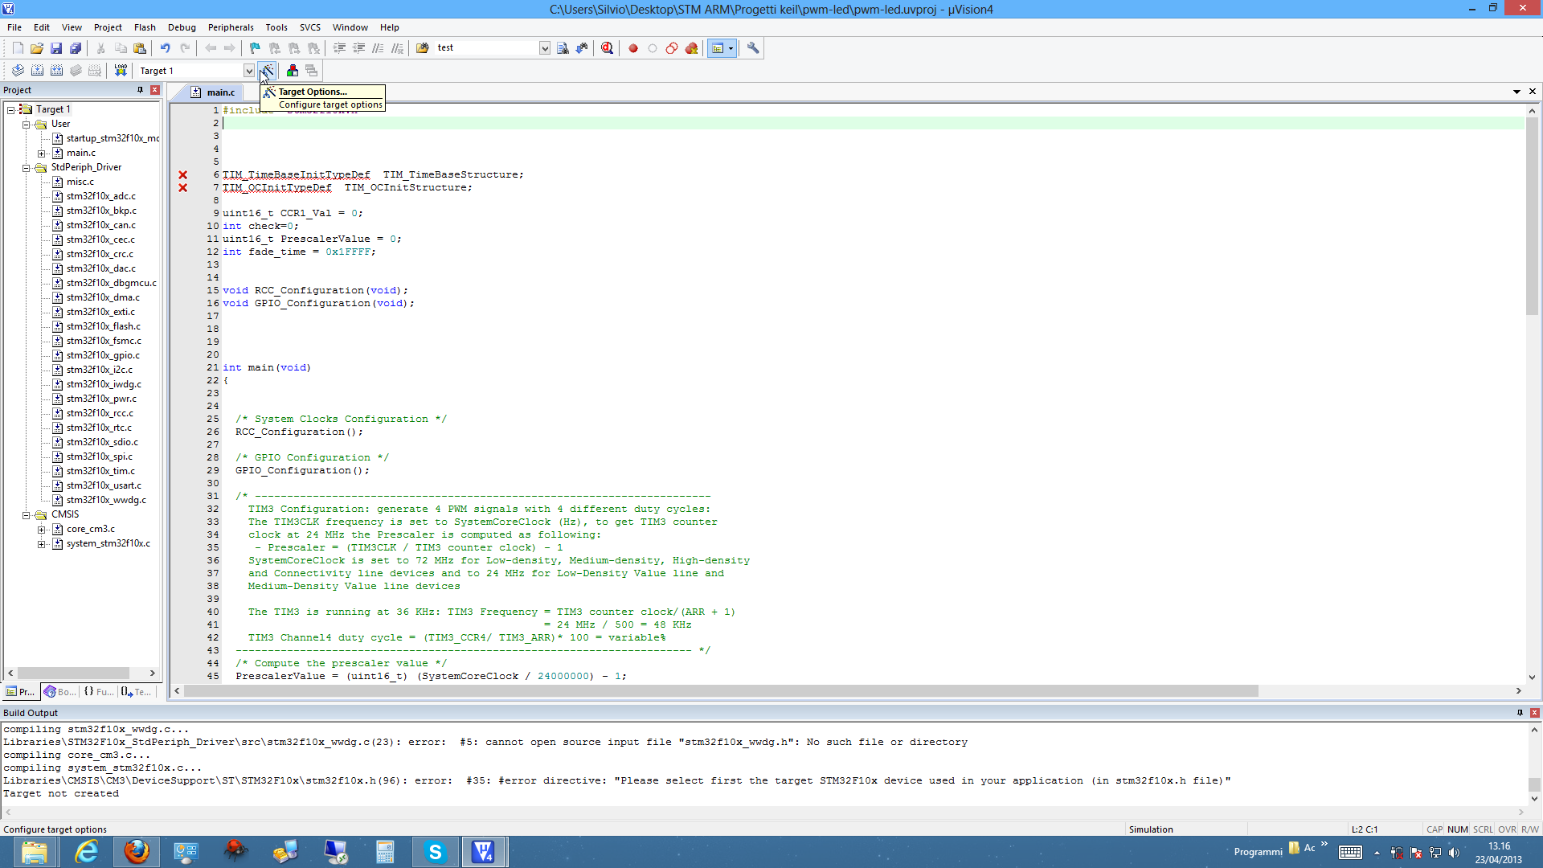Screen dimensions: 1543x868
Task: Start the debug session magnifier icon
Action: tap(607, 48)
